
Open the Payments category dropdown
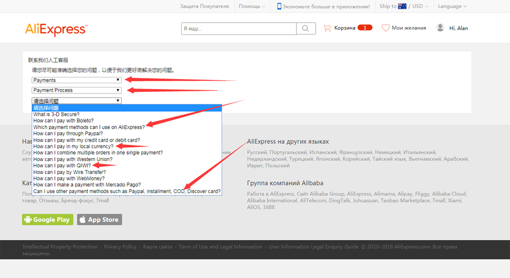(76, 80)
